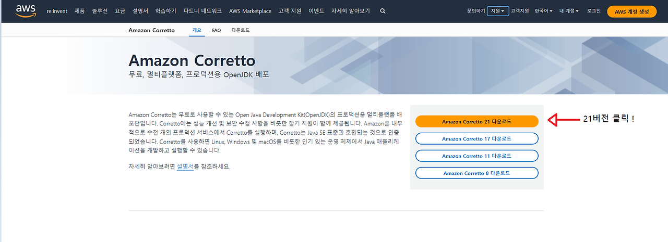Open the 파트너 네트워크 menu
Screen dimensions: 668x242
point(203,11)
